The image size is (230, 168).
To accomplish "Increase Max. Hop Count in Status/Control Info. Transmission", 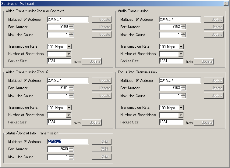I will pos(71,156).
